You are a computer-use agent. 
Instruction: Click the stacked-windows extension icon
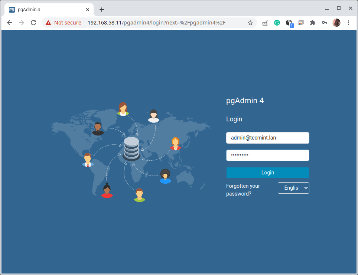pos(301,23)
